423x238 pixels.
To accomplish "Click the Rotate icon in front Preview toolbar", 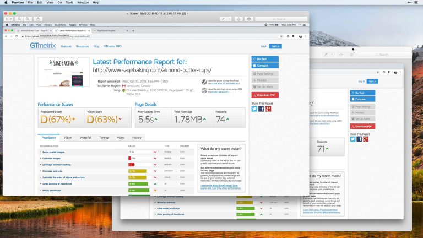I will [238, 19].
